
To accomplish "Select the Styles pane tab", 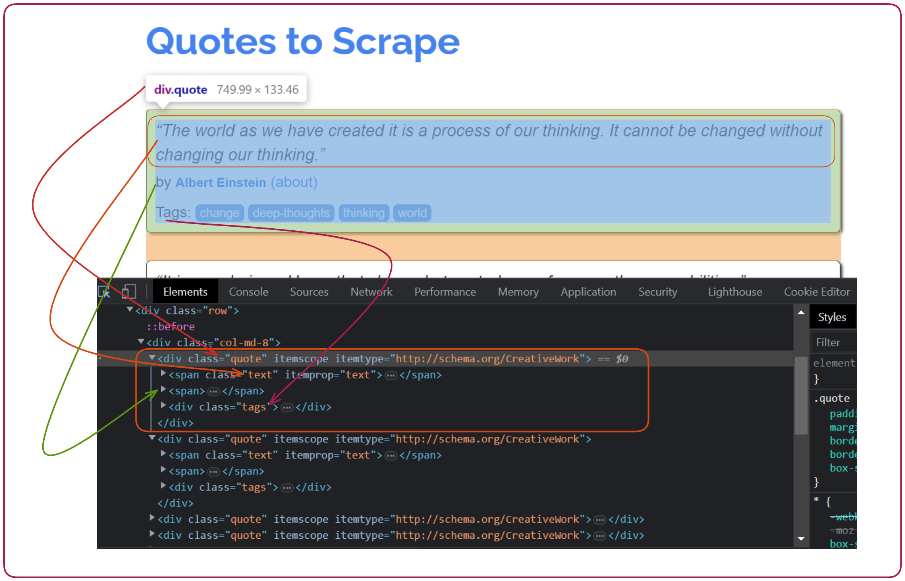I will 832,317.
